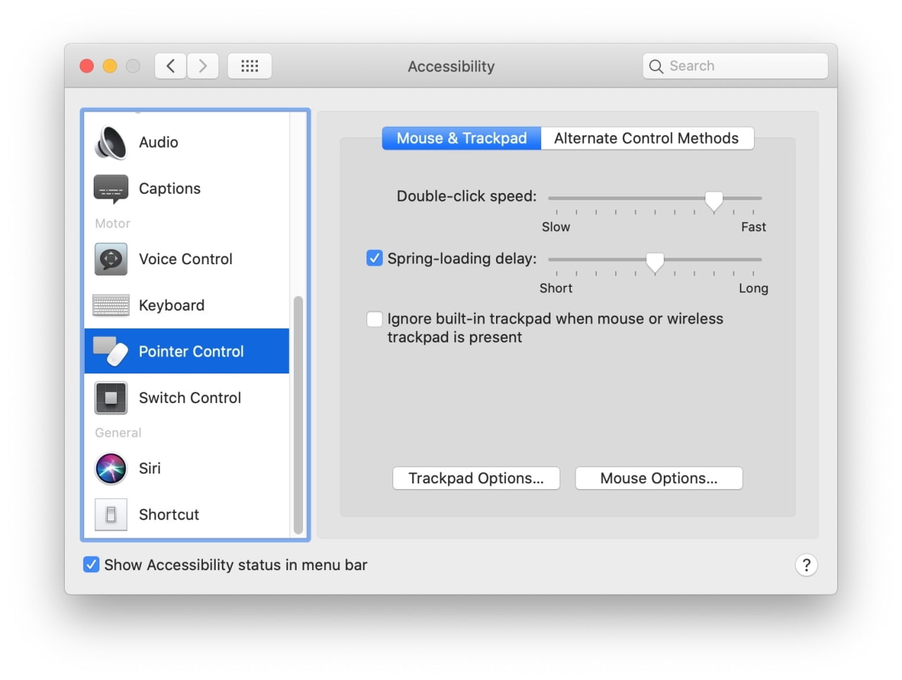Switch to Alternate Control Methods tab
This screenshot has width=902, height=680.
pos(646,138)
